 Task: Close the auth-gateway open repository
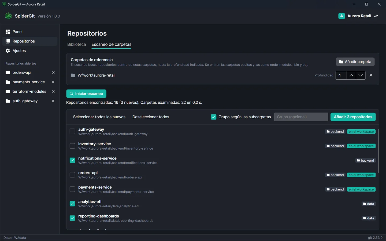click(x=53, y=101)
